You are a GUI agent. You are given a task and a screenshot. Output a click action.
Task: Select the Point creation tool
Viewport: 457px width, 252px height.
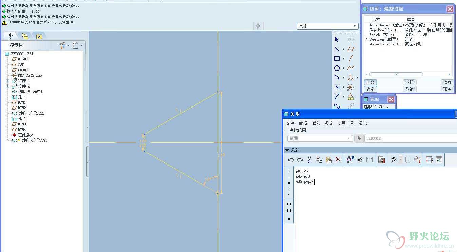pos(351,78)
